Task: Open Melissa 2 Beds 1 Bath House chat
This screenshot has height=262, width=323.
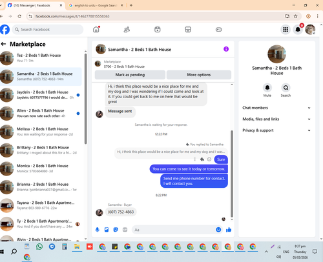Action: click(41, 132)
